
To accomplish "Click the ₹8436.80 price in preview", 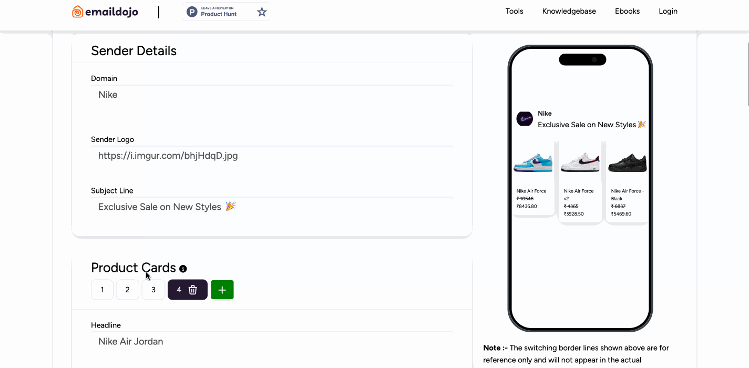I will pos(527,206).
